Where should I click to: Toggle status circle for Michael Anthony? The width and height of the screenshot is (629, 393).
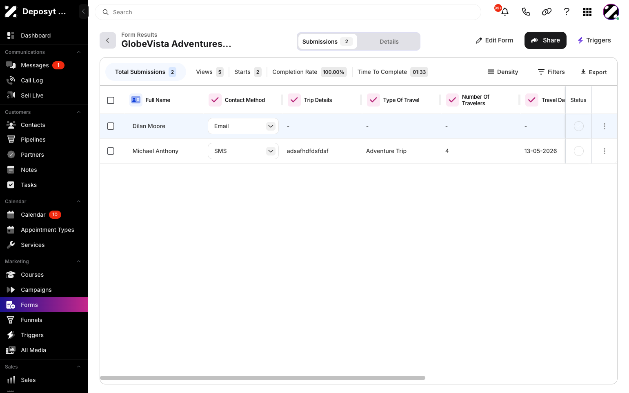pyautogui.click(x=579, y=151)
